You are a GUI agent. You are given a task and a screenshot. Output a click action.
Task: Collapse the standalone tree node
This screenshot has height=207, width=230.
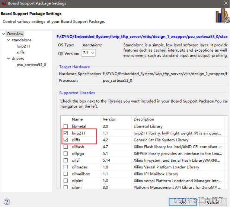pos(9,40)
